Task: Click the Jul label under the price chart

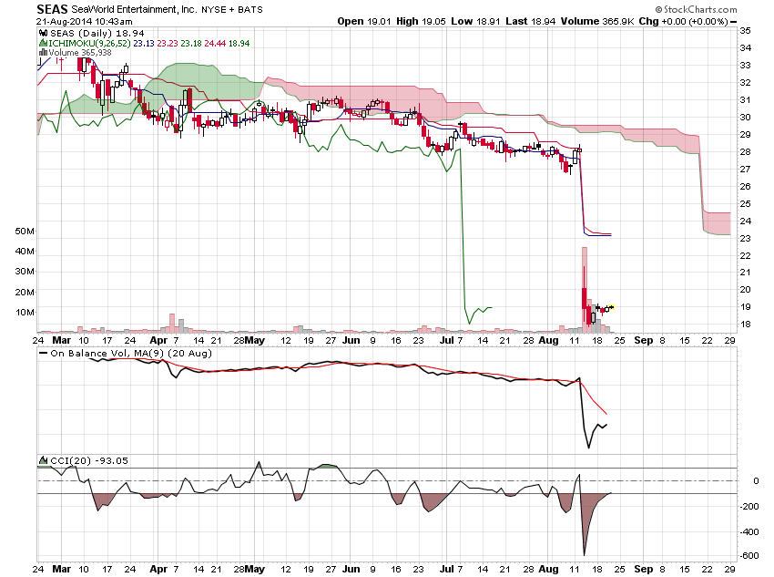Action: pyautogui.click(x=447, y=340)
